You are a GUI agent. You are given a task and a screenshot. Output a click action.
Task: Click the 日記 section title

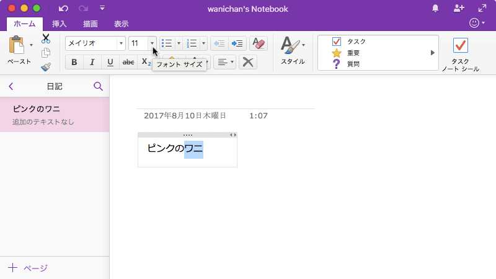click(55, 86)
